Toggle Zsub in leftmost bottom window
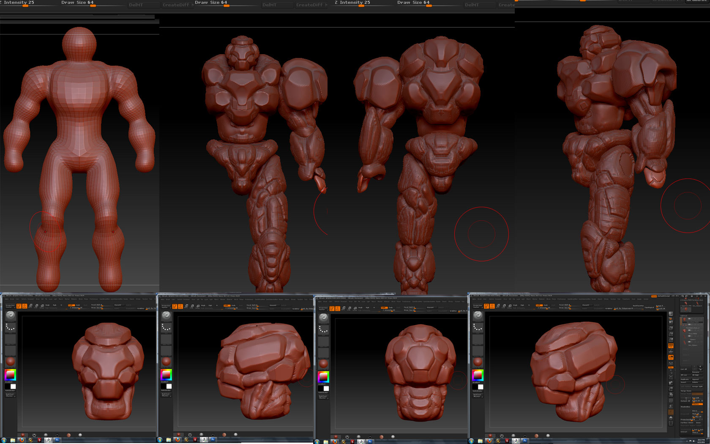This screenshot has width=710, height=444. (78, 305)
